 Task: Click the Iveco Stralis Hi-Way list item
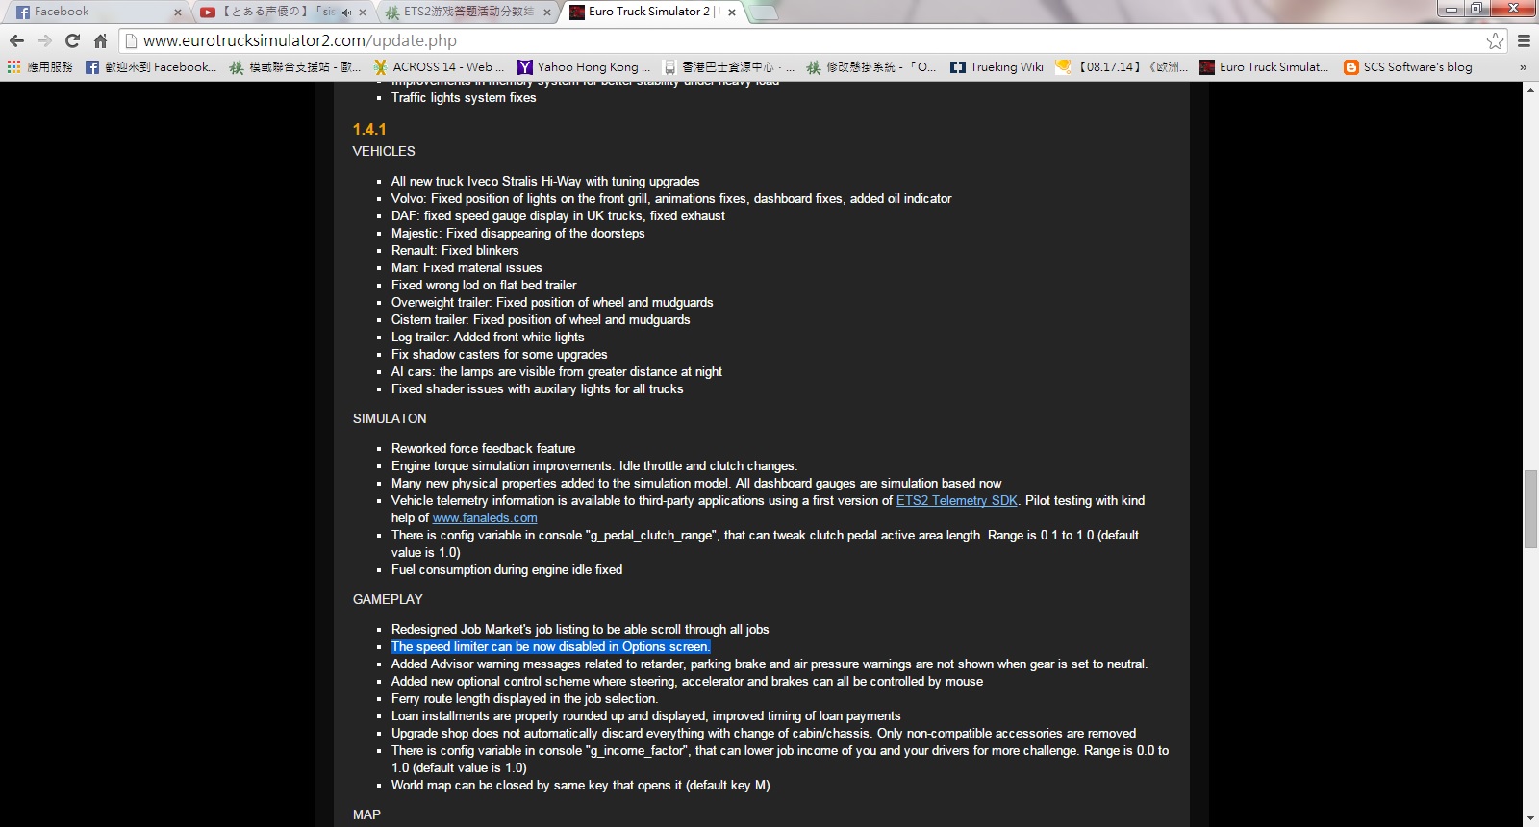545,182
